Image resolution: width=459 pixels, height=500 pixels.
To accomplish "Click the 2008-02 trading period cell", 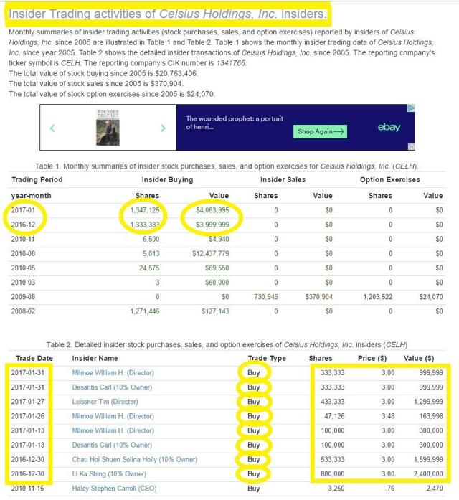I will pos(23,311).
